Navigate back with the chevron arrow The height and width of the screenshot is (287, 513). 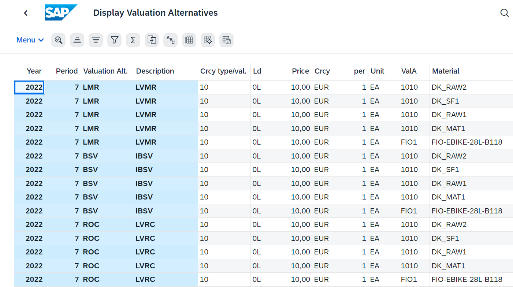pos(26,12)
